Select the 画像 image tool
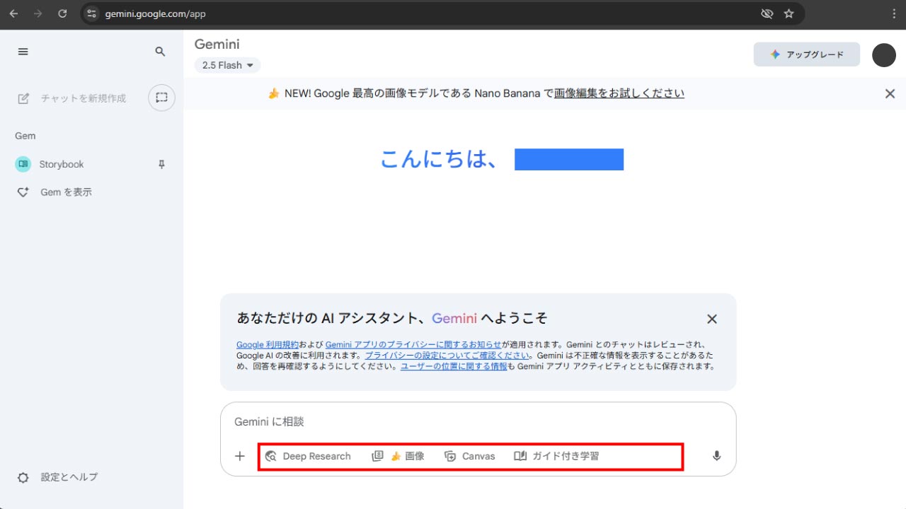Screen dimensions: 906x509 coord(398,456)
